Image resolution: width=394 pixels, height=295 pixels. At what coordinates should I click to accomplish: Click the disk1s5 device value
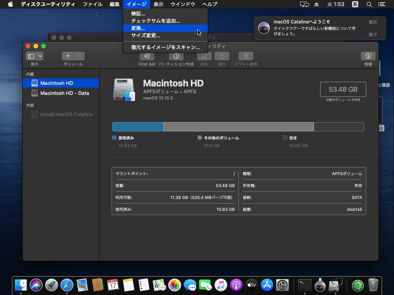coord(354,209)
